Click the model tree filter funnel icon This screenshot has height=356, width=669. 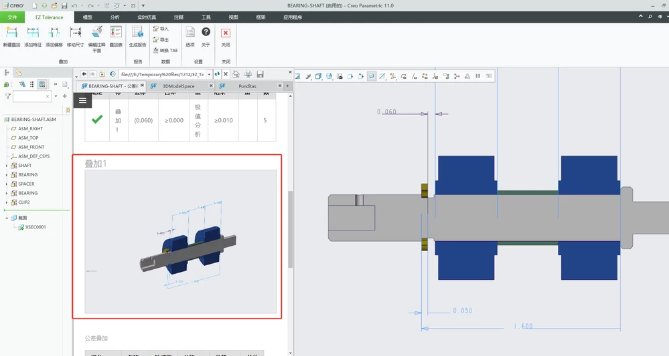click(7, 97)
